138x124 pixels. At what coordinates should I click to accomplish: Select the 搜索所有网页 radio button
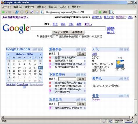pyautogui.click(x=38, y=36)
